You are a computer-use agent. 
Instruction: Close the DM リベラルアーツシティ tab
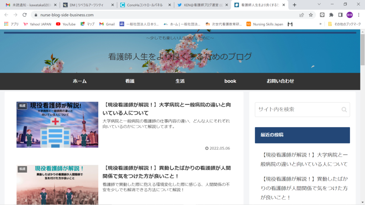(x=112, y=5)
